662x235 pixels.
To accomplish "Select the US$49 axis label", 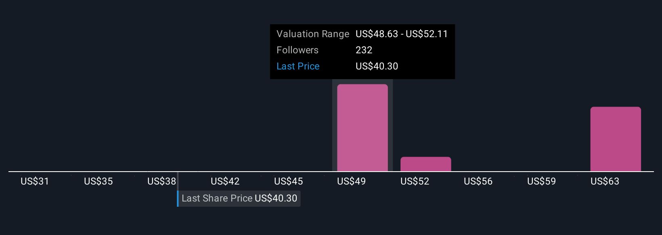I will click(351, 181).
